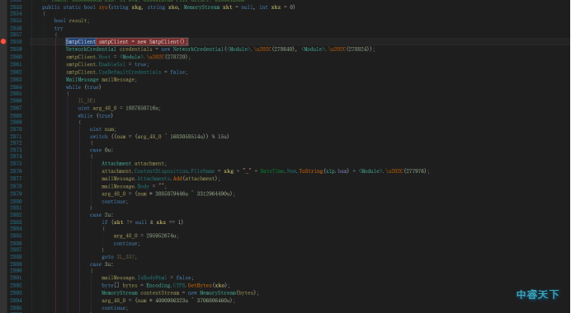The height and width of the screenshot is (313, 571).
Task: Click the DateTime type on line 2876
Action: [271, 171]
